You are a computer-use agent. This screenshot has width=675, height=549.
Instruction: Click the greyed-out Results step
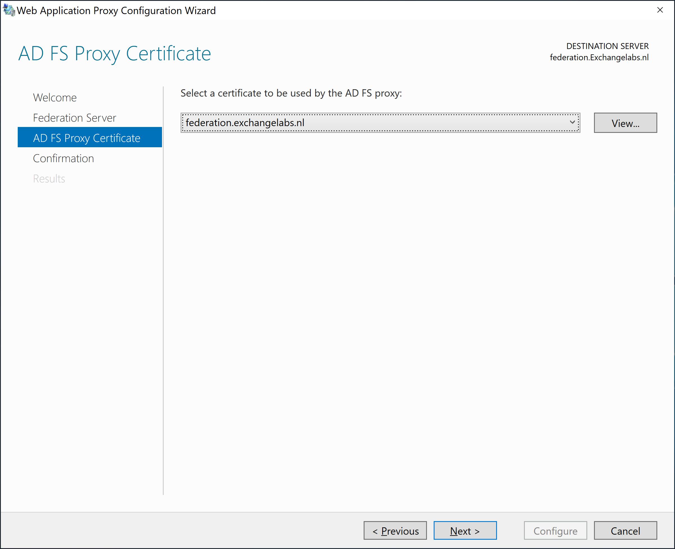tap(49, 179)
